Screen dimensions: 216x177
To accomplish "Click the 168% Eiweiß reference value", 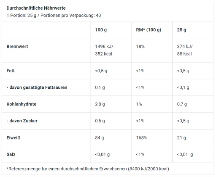I will point(141,138).
